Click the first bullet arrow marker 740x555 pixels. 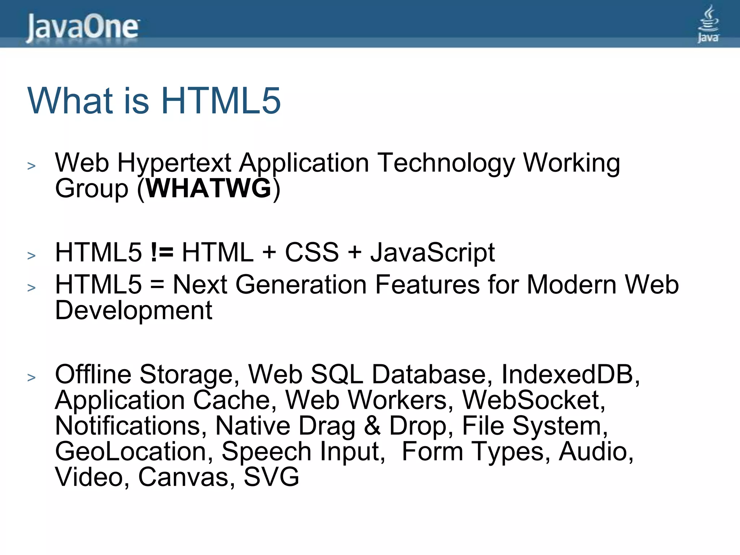[31, 166]
